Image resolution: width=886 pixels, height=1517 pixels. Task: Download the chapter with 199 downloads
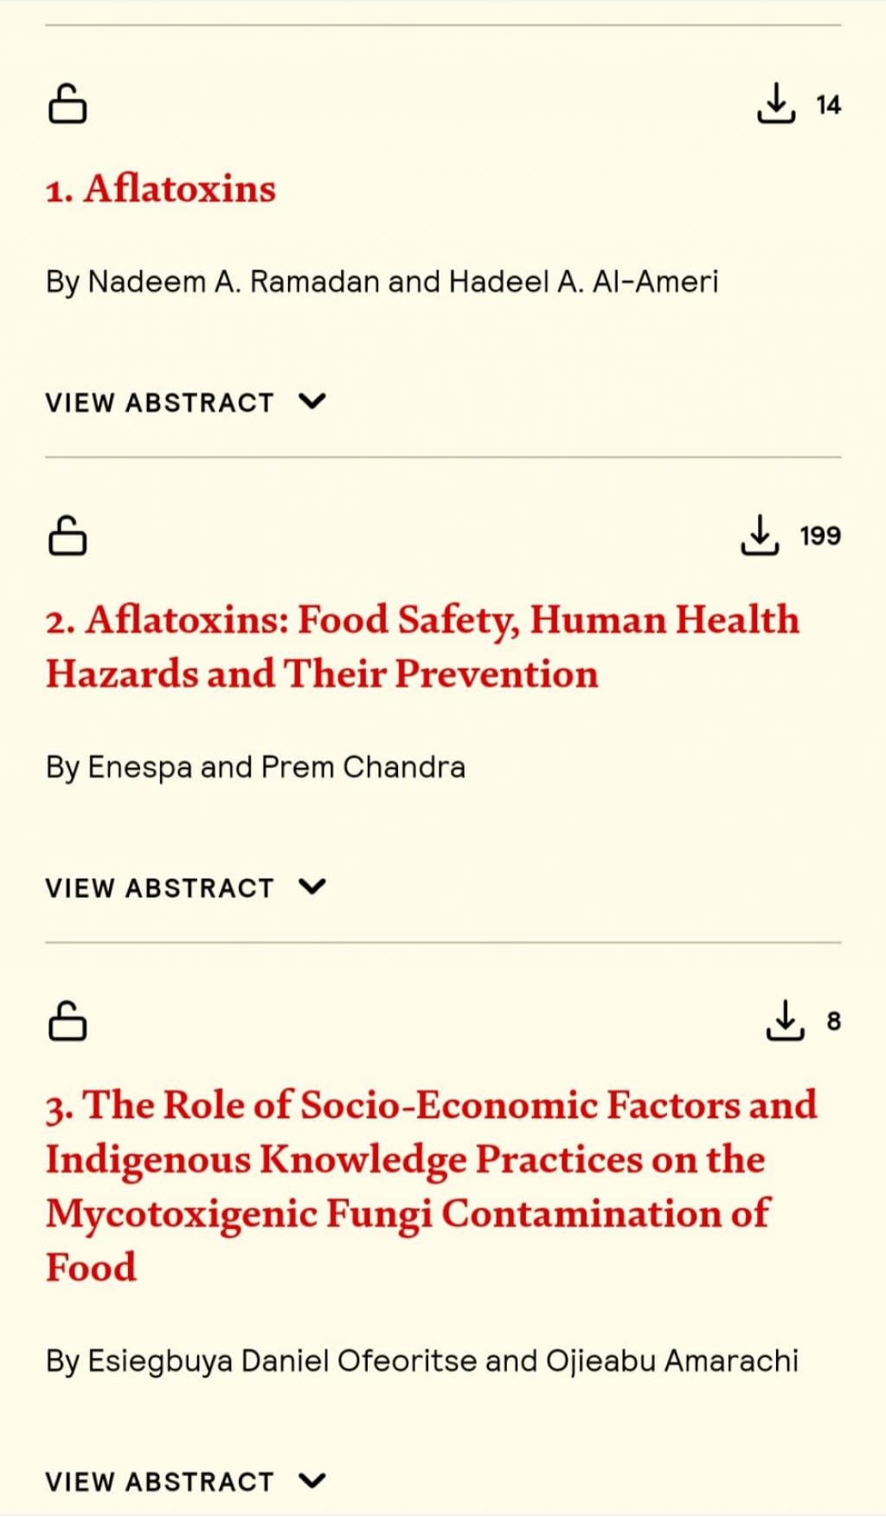click(x=759, y=535)
